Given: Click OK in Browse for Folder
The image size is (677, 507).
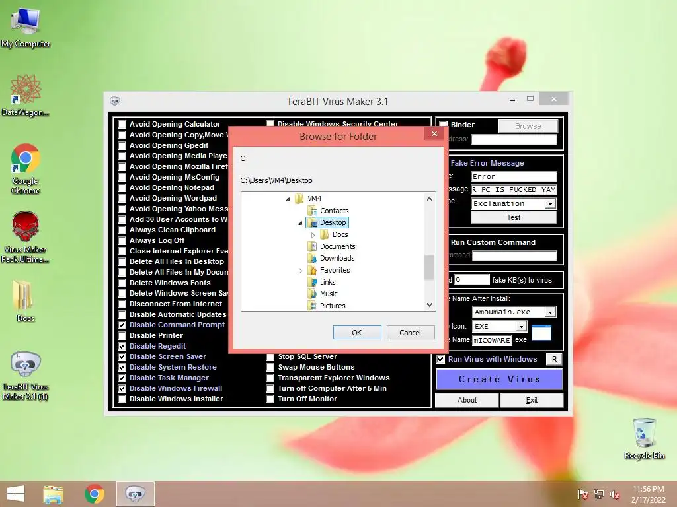Looking at the screenshot, I should click(357, 333).
